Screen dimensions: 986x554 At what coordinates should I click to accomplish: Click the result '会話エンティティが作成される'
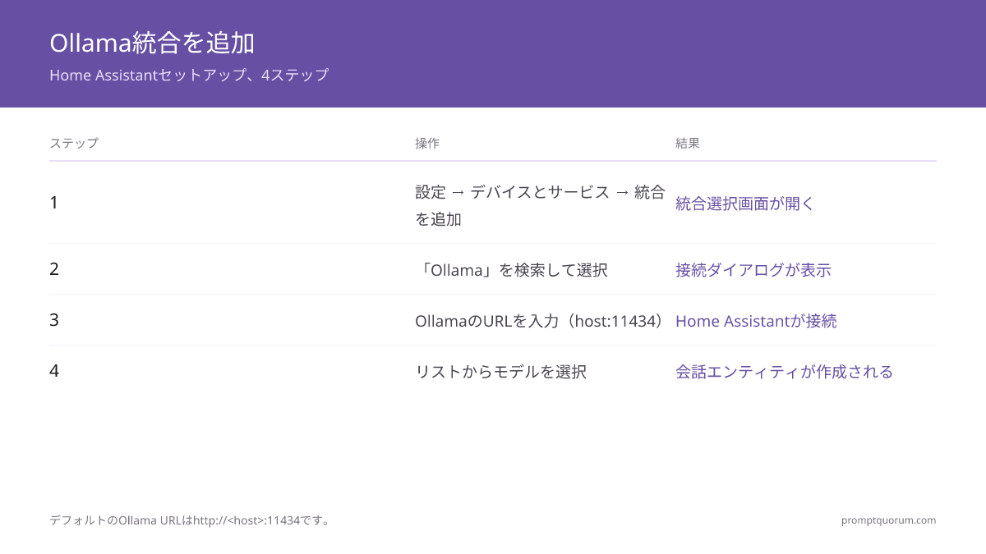(784, 372)
